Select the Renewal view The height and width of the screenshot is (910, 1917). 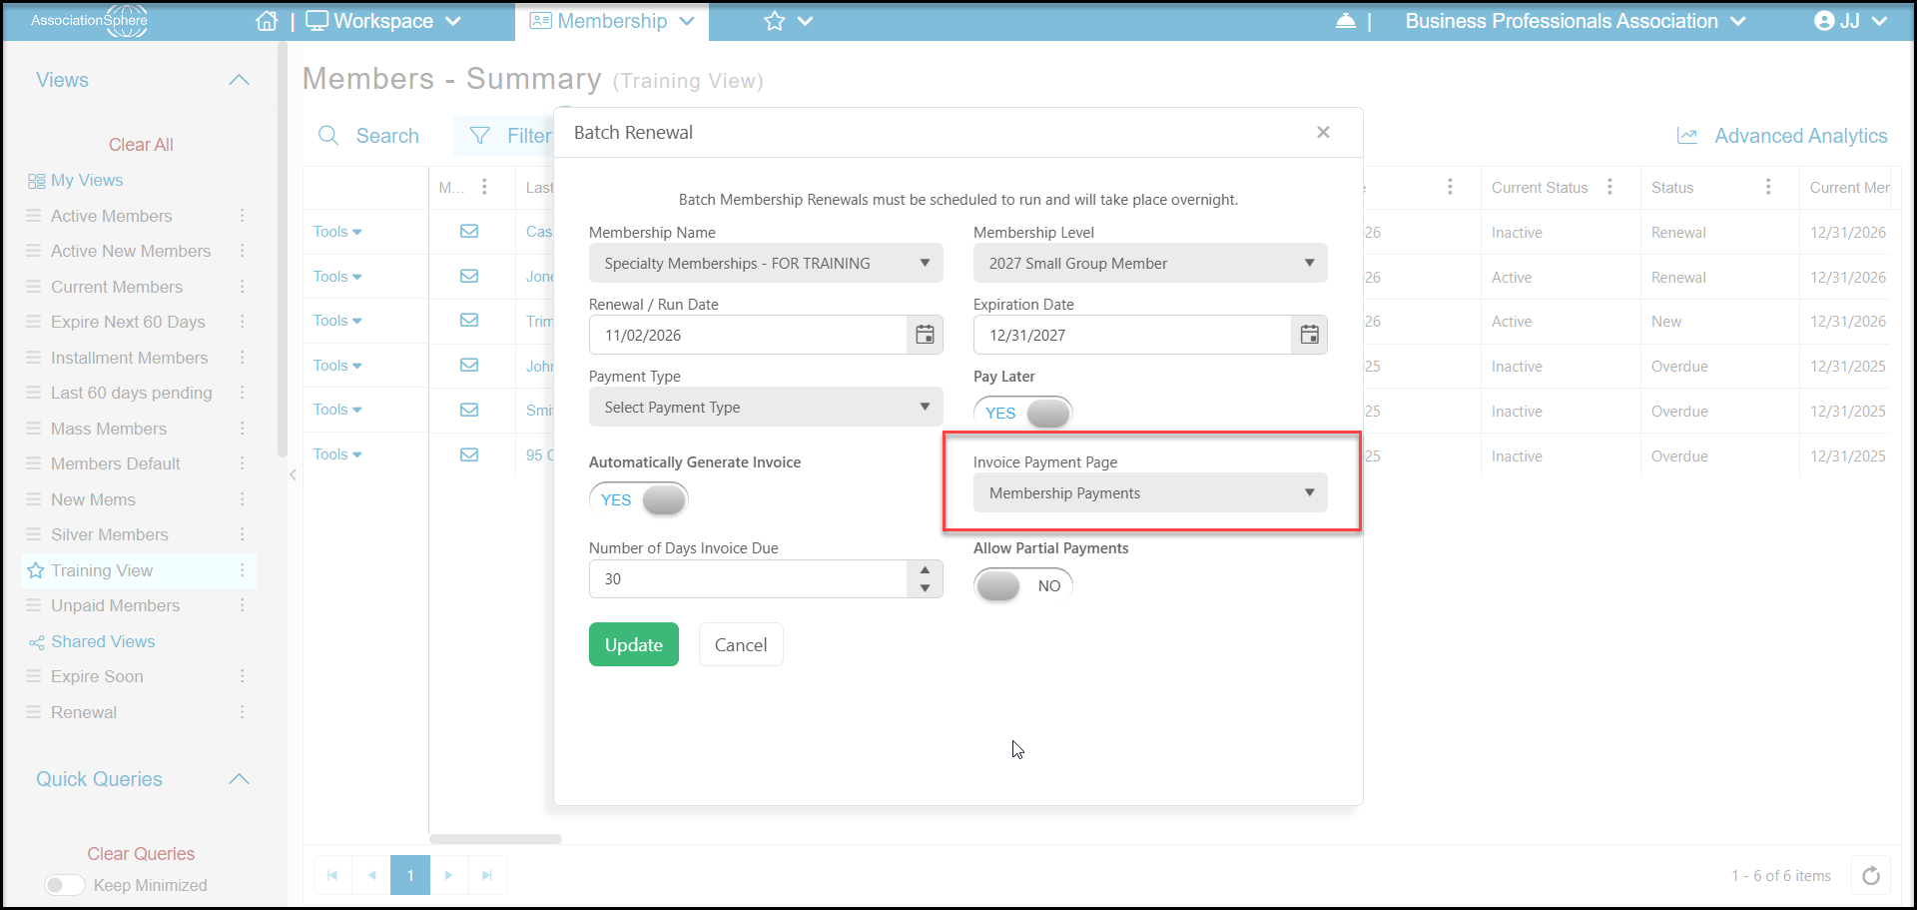tap(84, 712)
